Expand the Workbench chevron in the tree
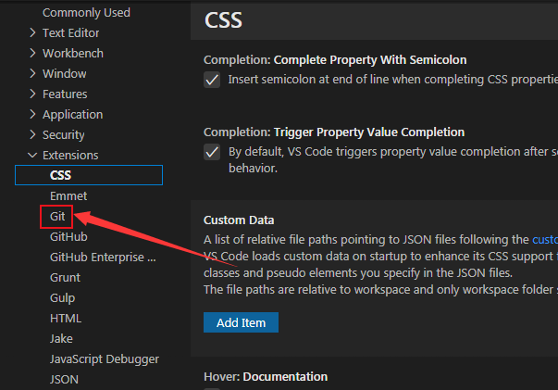The width and height of the screenshot is (558, 390). pos(33,54)
